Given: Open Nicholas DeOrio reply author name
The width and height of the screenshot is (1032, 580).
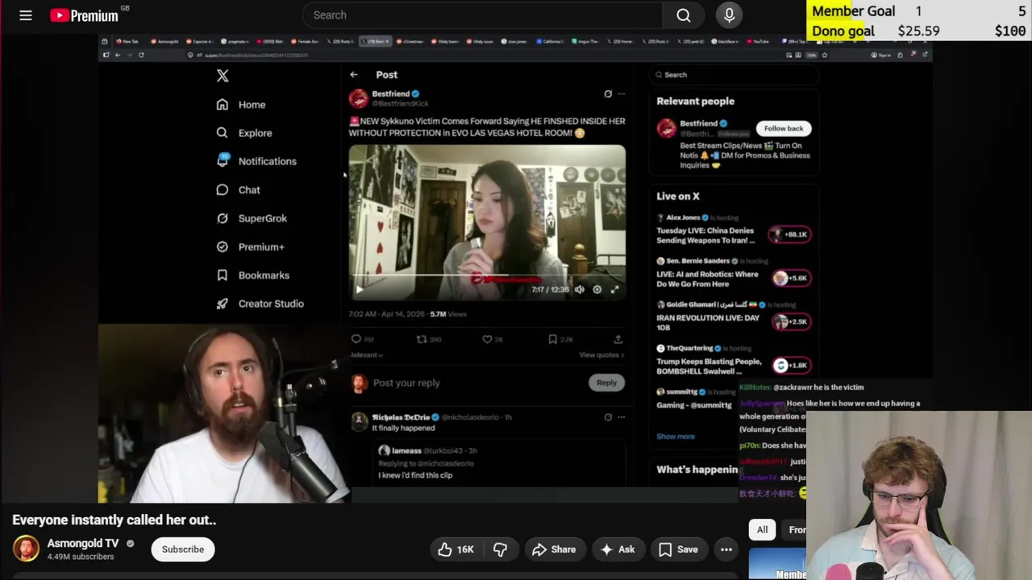Looking at the screenshot, I should pos(402,417).
